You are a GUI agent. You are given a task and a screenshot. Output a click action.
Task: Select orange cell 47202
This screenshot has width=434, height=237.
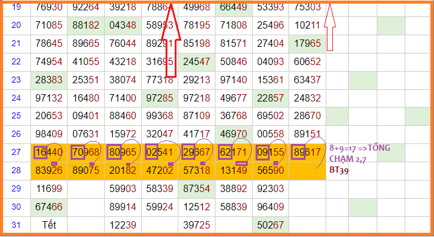[x=159, y=171]
